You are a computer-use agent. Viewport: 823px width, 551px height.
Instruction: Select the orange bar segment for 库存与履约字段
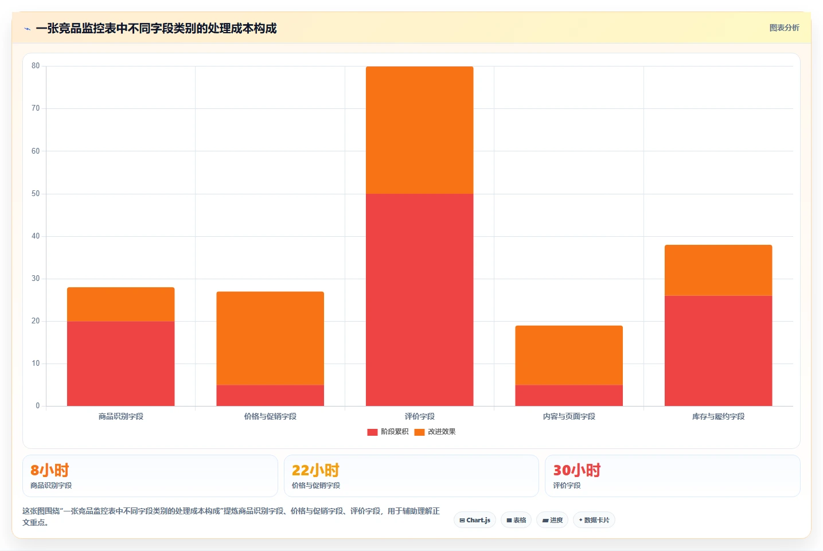tap(718, 270)
